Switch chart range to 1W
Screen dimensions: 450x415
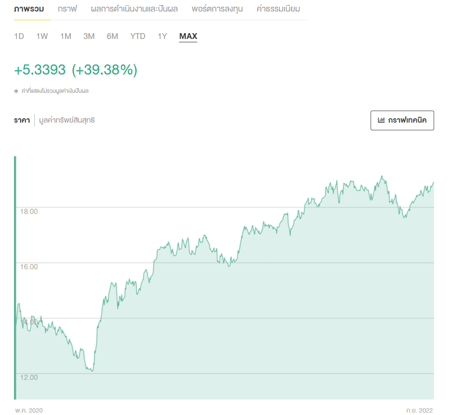42,37
